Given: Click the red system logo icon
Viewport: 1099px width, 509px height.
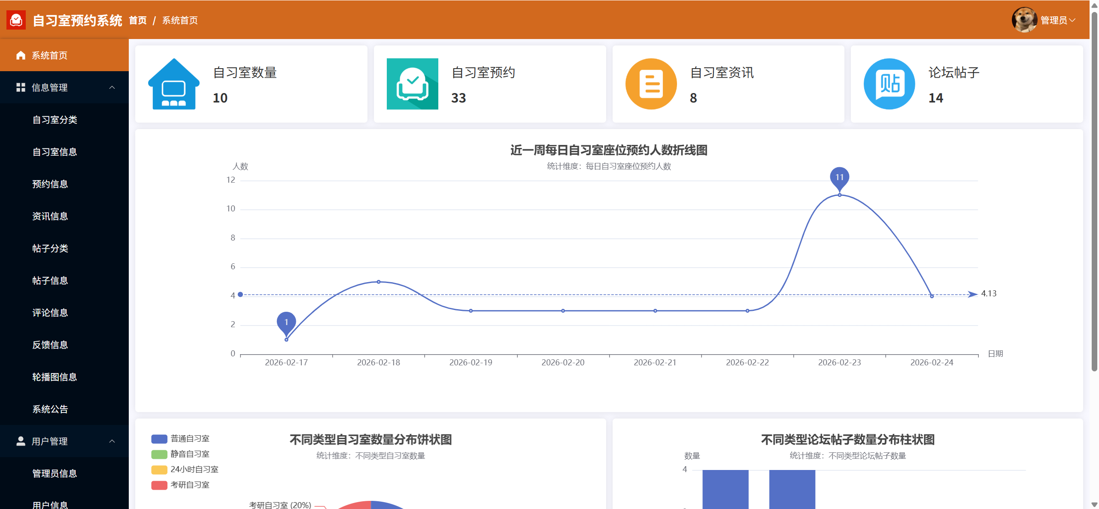Looking at the screenshot, I should 16,20.
